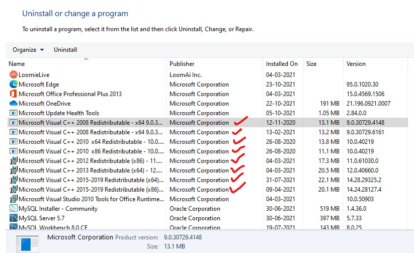
Task: Click icon of Visual C++ 2015-2019 Redistributable (x64)
Action: coord(14,180)
